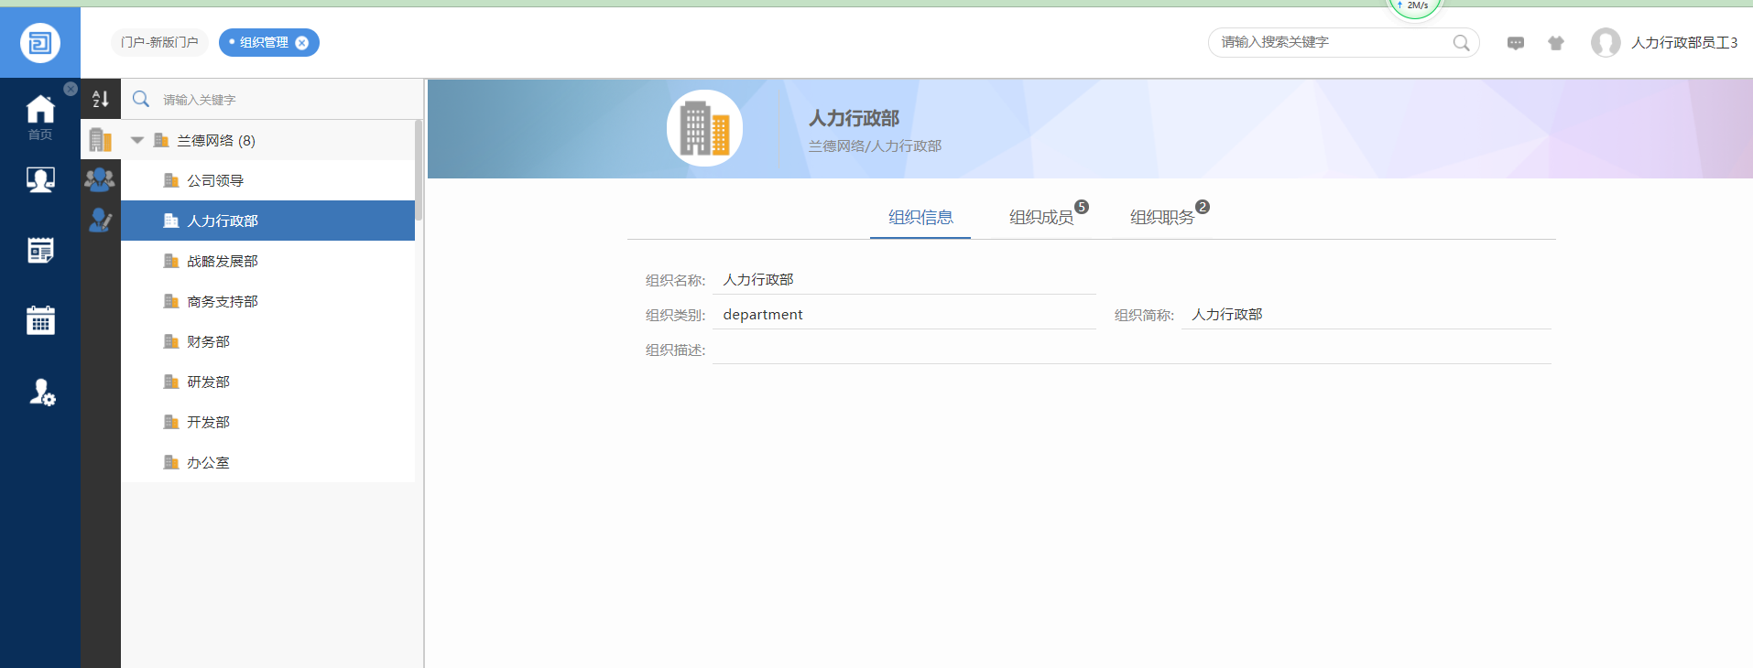Screen dimensions: 1753x668
Task: Click the search magnifier in top search box
Action: point(1461,43)
